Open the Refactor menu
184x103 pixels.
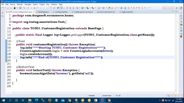[20, 5]
